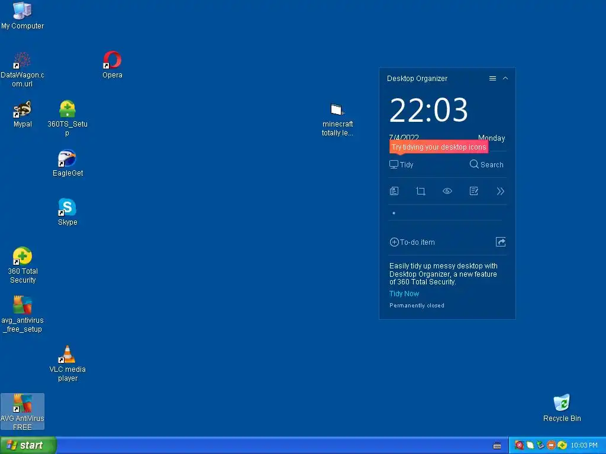
Task: Expand more tools with double chevron
Action: coord(501,191)
